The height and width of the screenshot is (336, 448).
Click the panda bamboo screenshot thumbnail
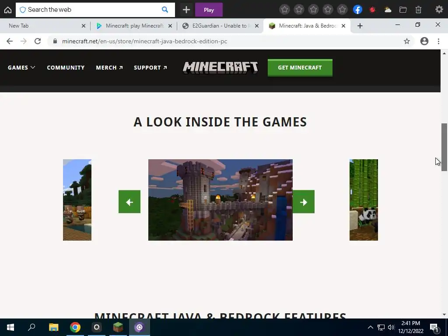[x=364, y=200]
